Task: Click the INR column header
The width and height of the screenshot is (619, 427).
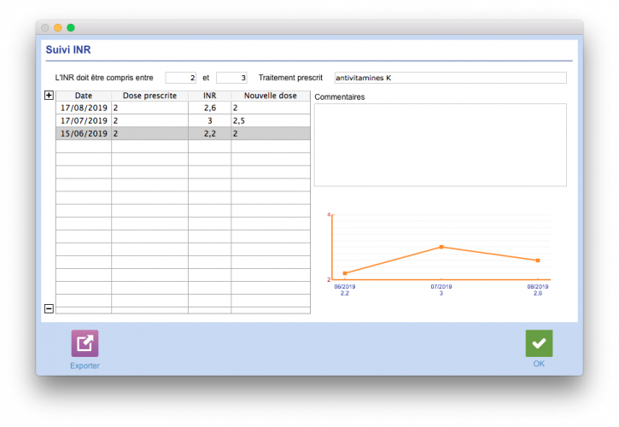Action: pyautogui.click(x=210, y=96)
